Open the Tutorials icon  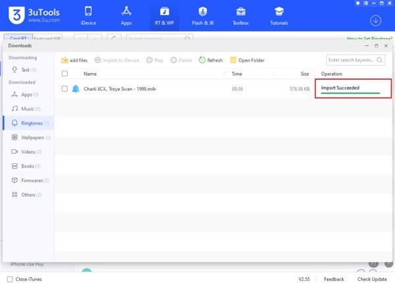278,13
